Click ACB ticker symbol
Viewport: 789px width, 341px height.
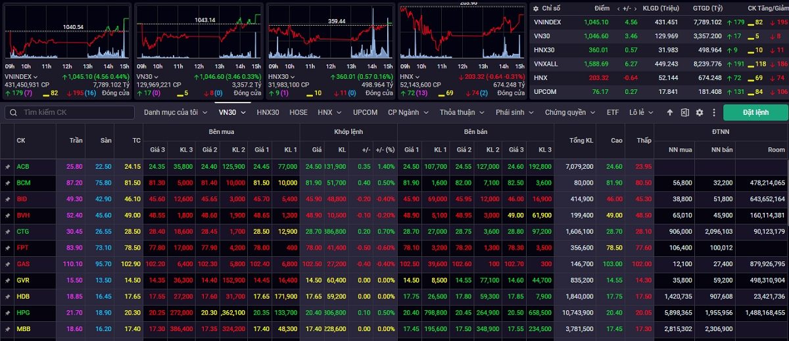(x=23, y=167)
